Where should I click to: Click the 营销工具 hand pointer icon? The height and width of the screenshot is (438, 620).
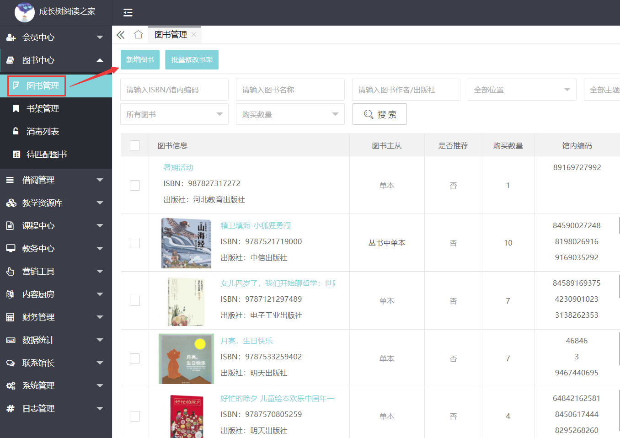[x=10, y=271]
